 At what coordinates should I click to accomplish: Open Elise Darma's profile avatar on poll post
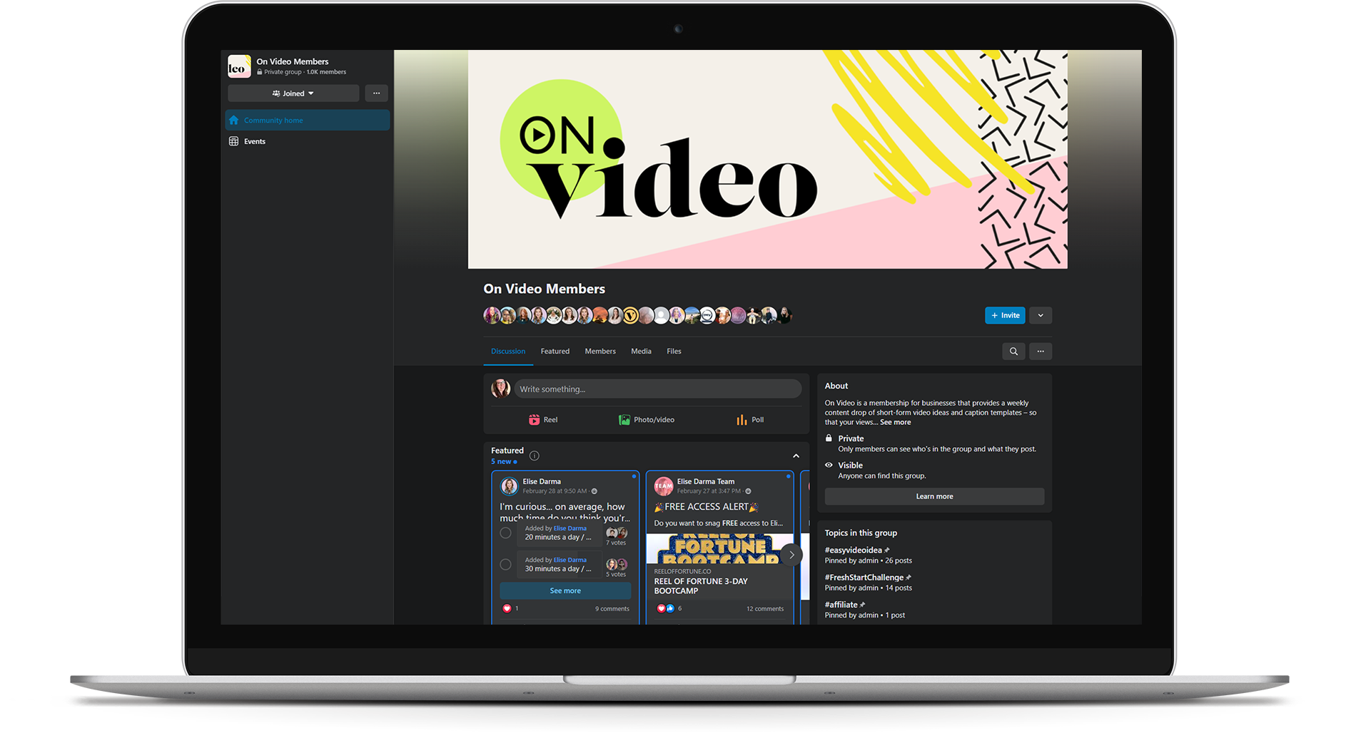pyautogui.click(x=510, y=486)
